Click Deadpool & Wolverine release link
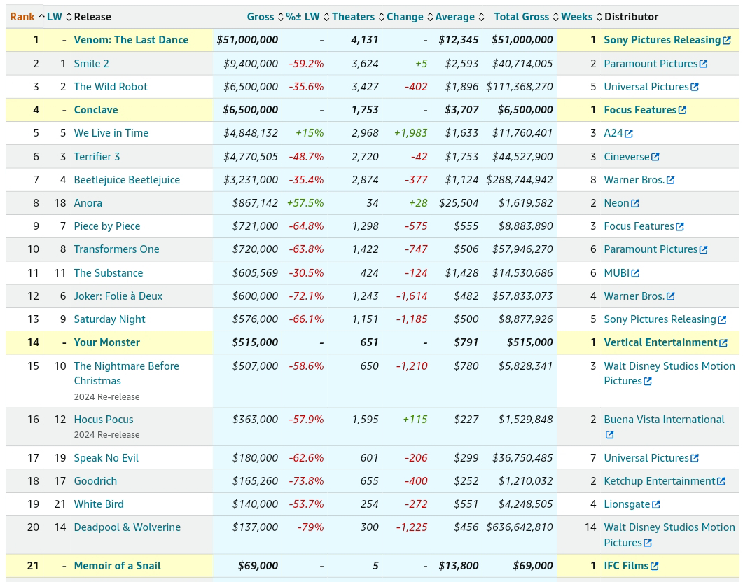Viewport: 743px width, 582px height. (127, 527)
